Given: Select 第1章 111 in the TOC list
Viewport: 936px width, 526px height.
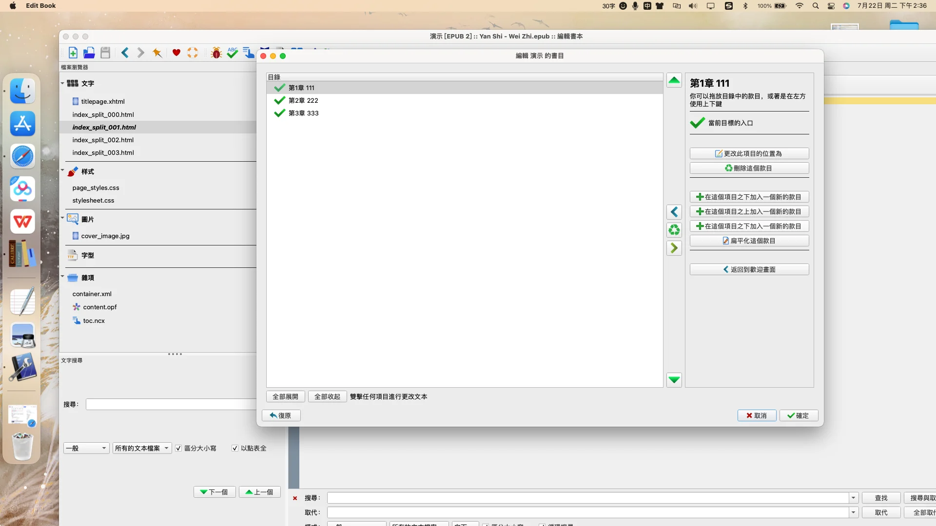Looking at the screenshot, I should pyautogui.click(x=465, y=88).
